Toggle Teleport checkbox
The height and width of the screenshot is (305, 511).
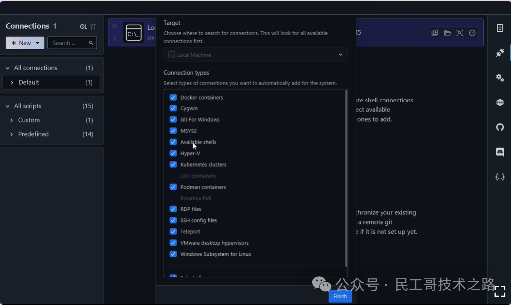[x=173, y=231]
